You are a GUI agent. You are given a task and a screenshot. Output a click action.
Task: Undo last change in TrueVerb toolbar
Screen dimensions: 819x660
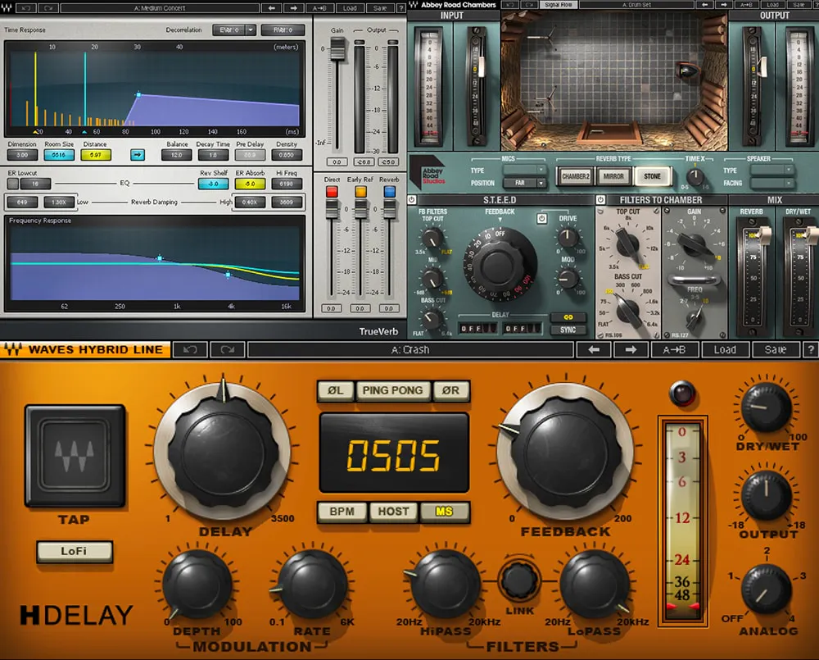click(x=27, y=8)
